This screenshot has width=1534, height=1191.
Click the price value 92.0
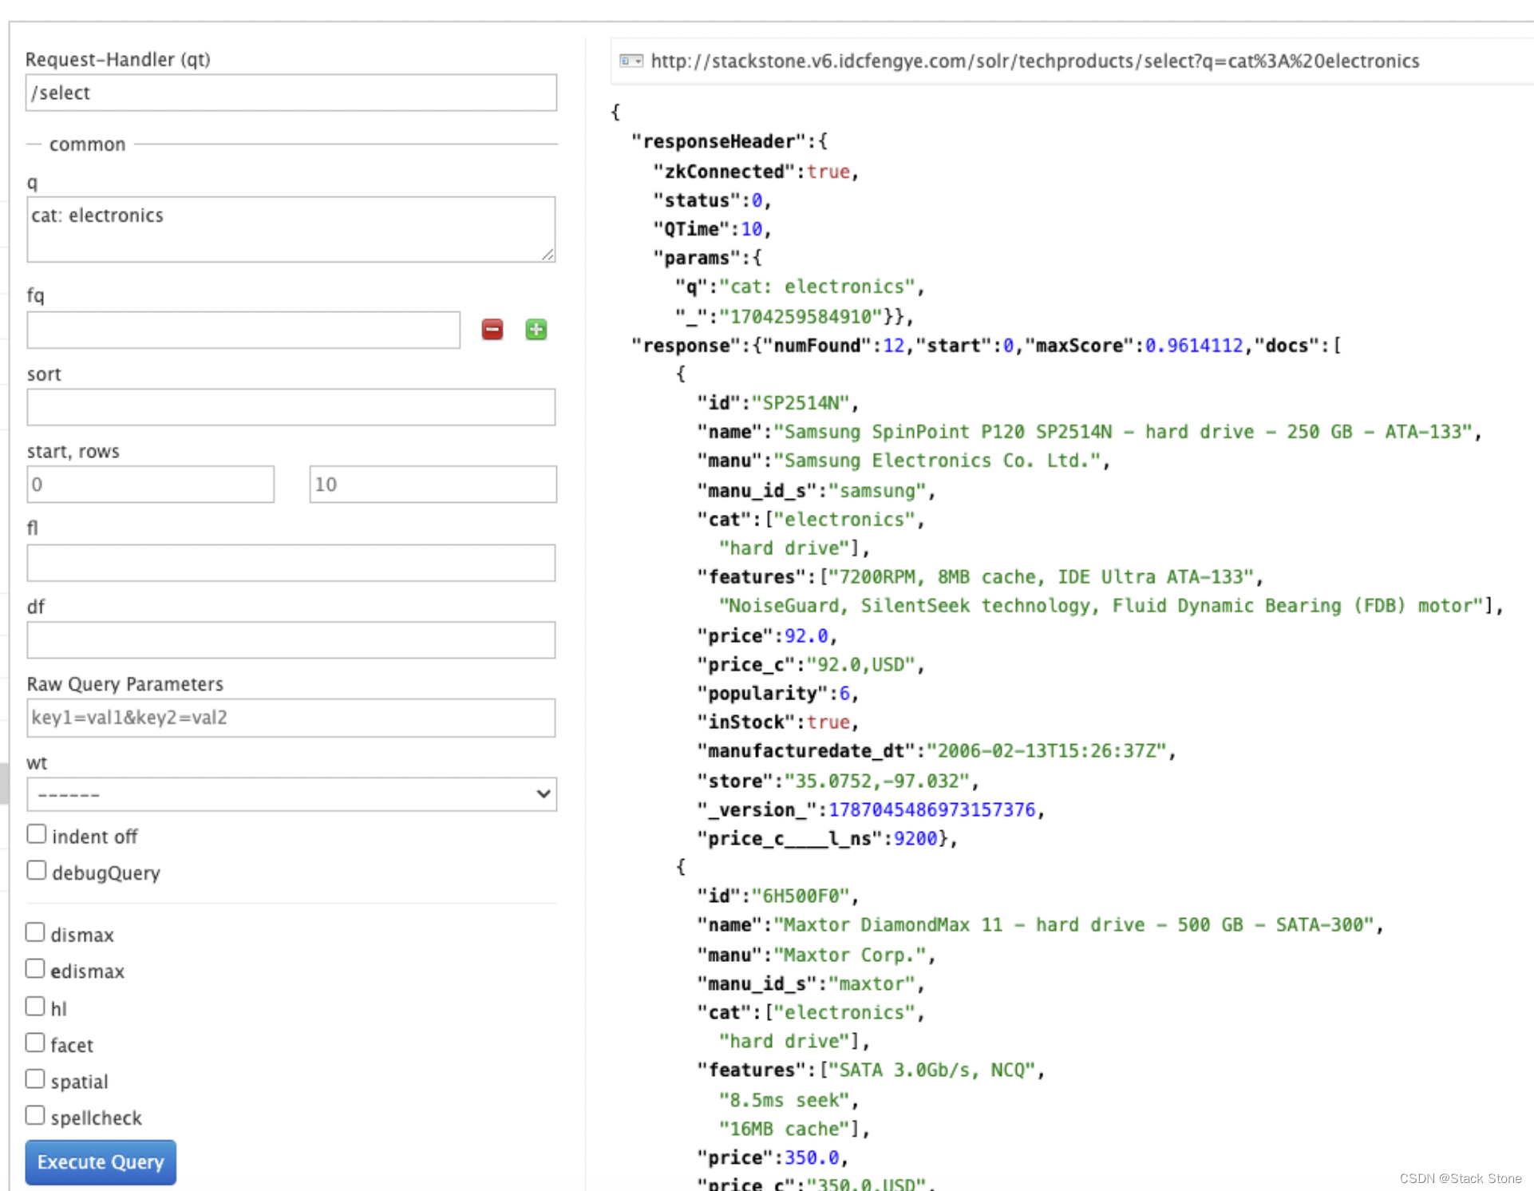pyautogui.click(x=806, y=636)
